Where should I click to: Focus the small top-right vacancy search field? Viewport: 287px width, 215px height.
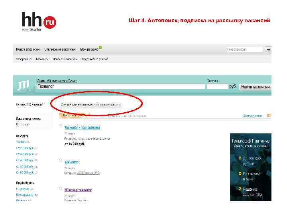244,49
